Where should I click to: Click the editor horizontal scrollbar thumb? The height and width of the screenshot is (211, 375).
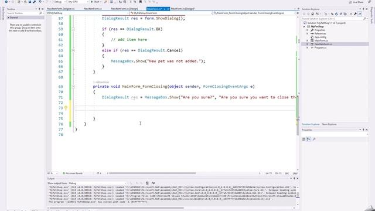[152, 173]
